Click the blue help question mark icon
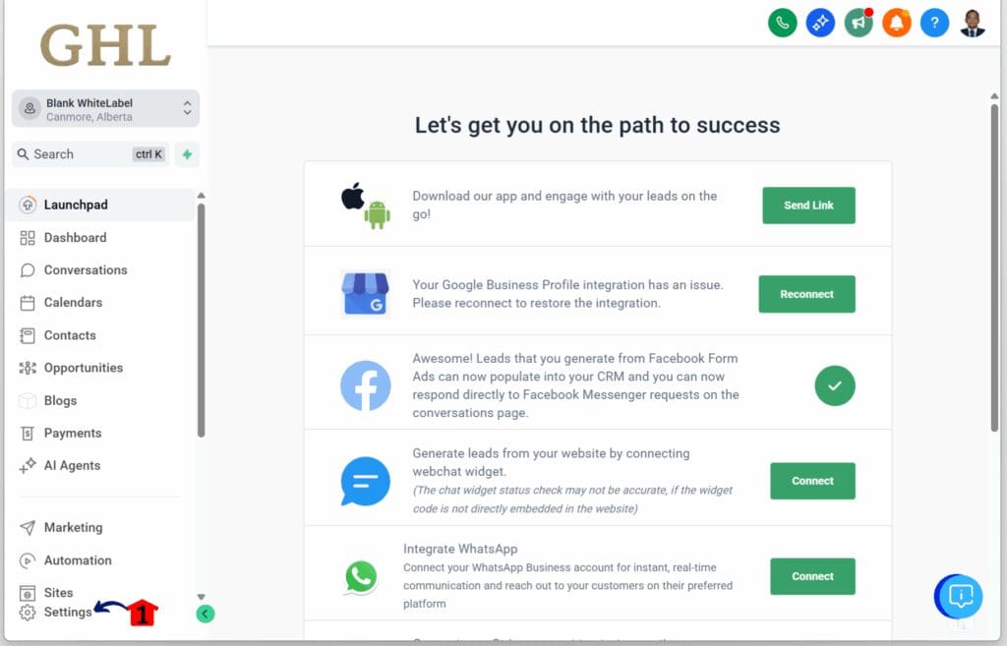 (934, 24)
